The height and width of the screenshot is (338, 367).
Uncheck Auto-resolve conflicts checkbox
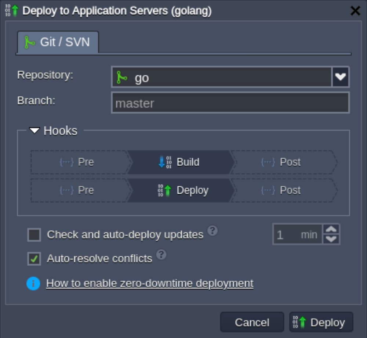click(34, 259)
